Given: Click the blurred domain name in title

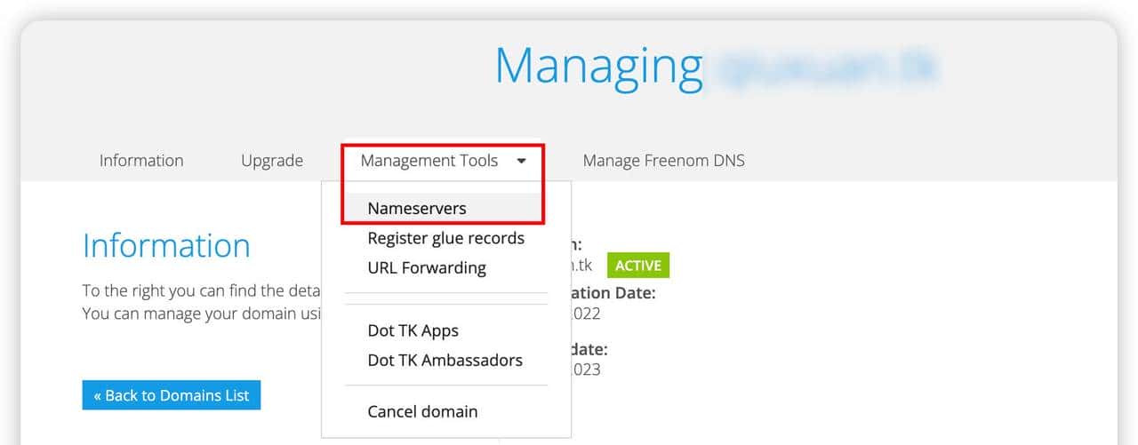Looking at the screenshot, I should coord(827,68).
